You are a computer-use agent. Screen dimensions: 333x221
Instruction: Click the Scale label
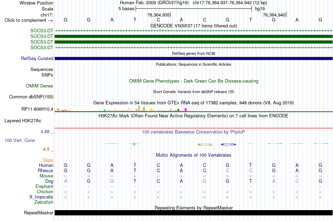[x=47, y=9]
